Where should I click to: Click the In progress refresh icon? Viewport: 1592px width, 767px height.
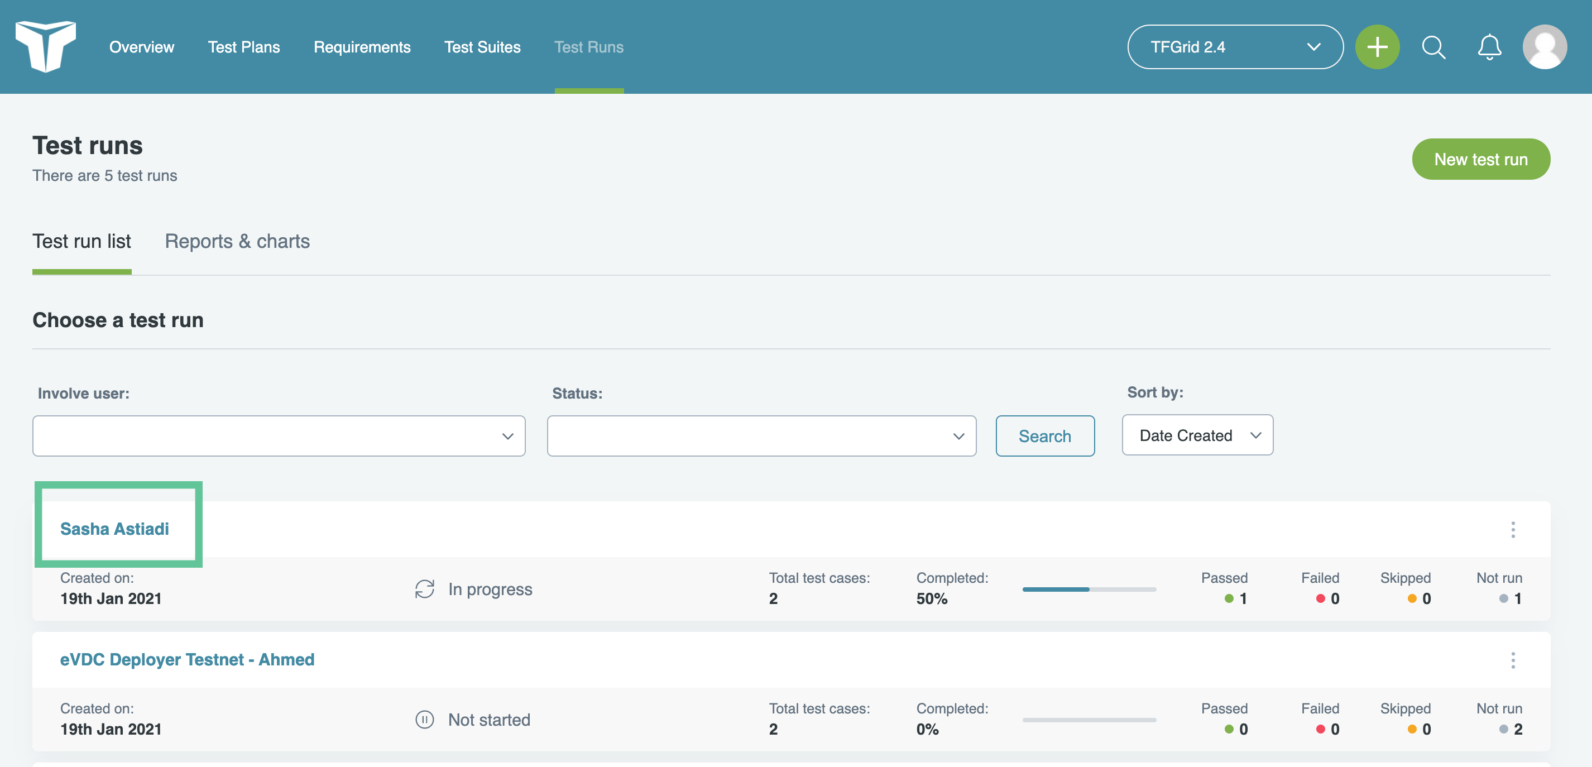[425, 589]
